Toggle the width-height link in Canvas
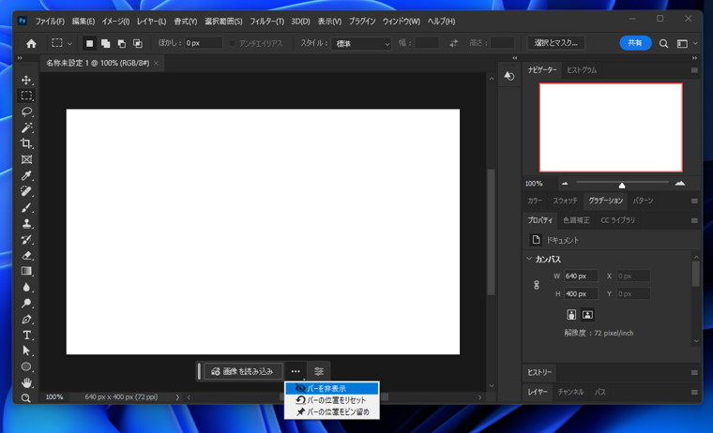 537,285
